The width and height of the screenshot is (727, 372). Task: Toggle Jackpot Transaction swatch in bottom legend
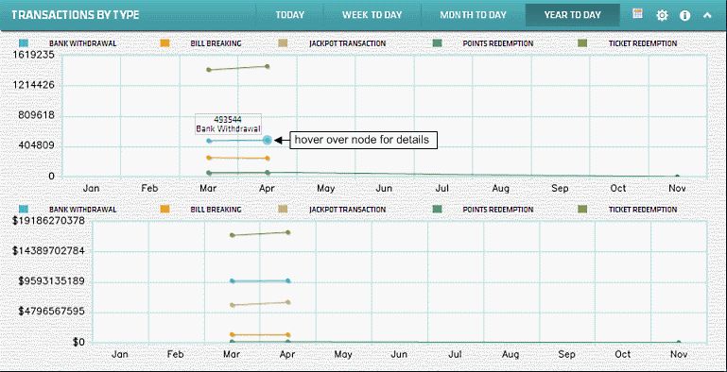click(284, 210)
